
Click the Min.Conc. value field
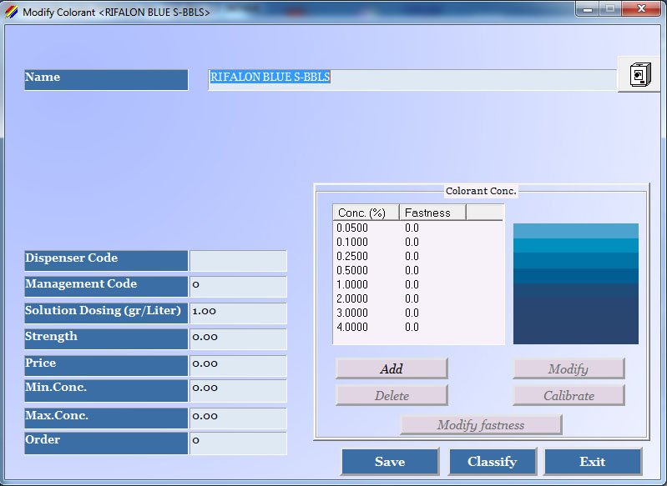coord(238,390)
